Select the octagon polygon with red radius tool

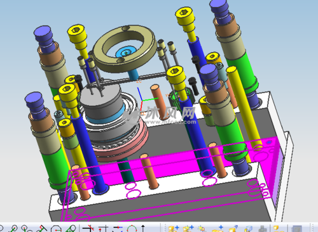(x=56, y=229)
